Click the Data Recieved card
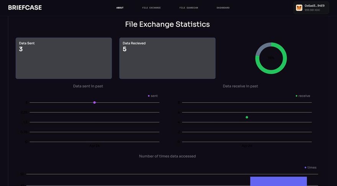The width and height of the screenshot is (337, 186). 167,58
